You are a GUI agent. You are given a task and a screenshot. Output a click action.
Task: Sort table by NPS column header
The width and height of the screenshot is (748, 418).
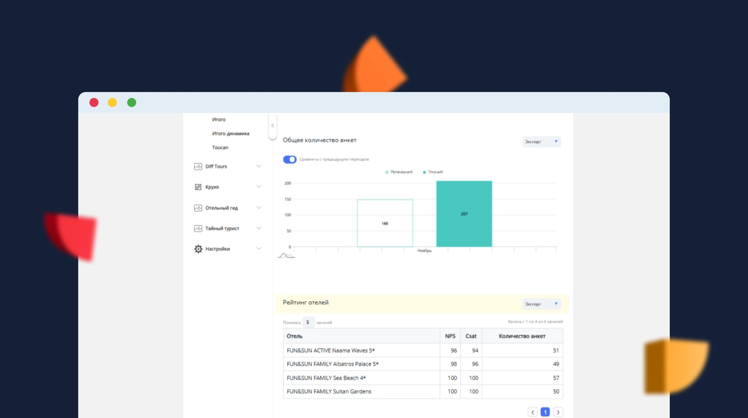[450, 336]
